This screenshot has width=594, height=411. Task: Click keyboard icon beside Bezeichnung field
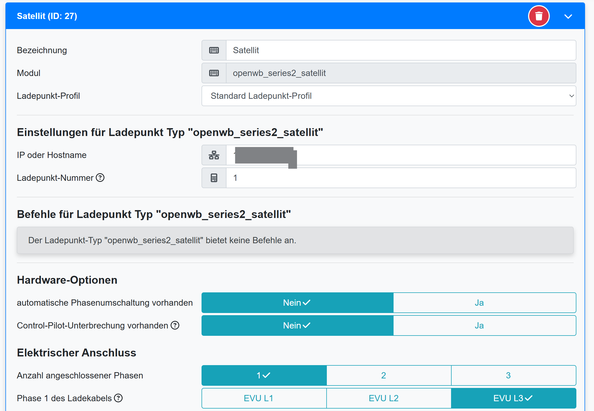pyautogui.click(x=214, y=50)
